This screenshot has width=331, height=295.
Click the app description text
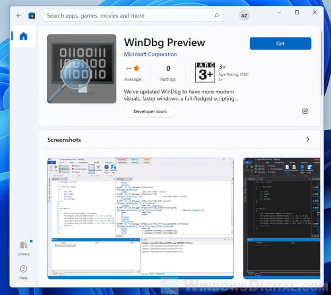tap(181, 95)
